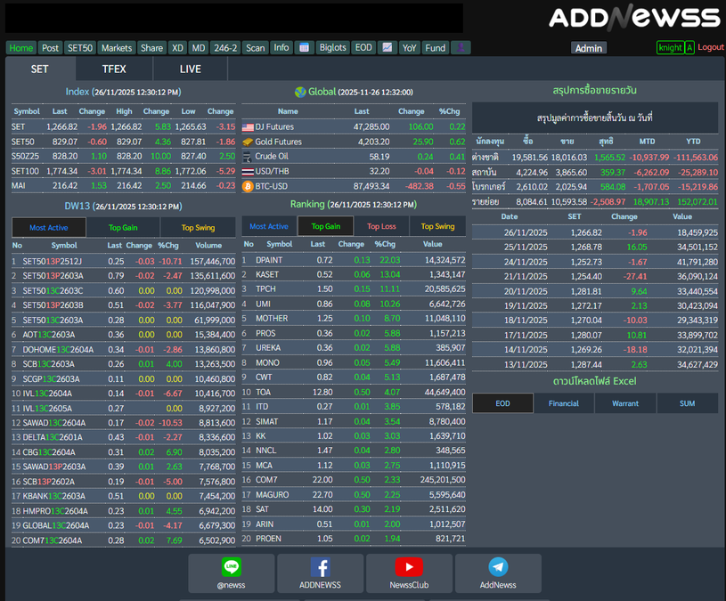Click the calendar icon in the navigation bar
The width and height of the screenshot is (726, 601).
pos(304,48)
